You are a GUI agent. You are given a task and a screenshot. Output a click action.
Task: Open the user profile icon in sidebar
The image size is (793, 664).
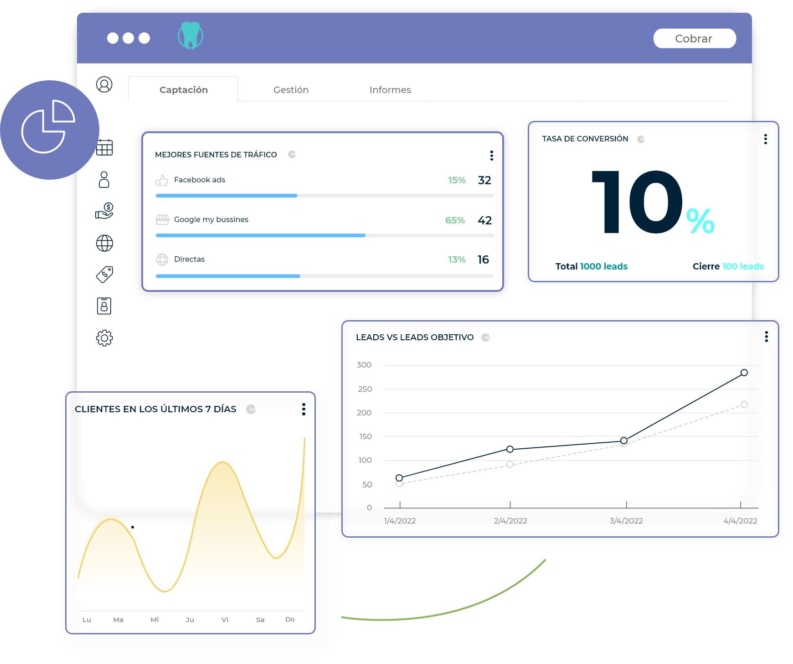coord(104,84)
